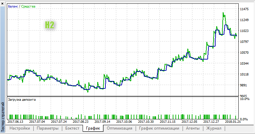
Task: Click the 10570 axis value
Action: click(244, 52)
